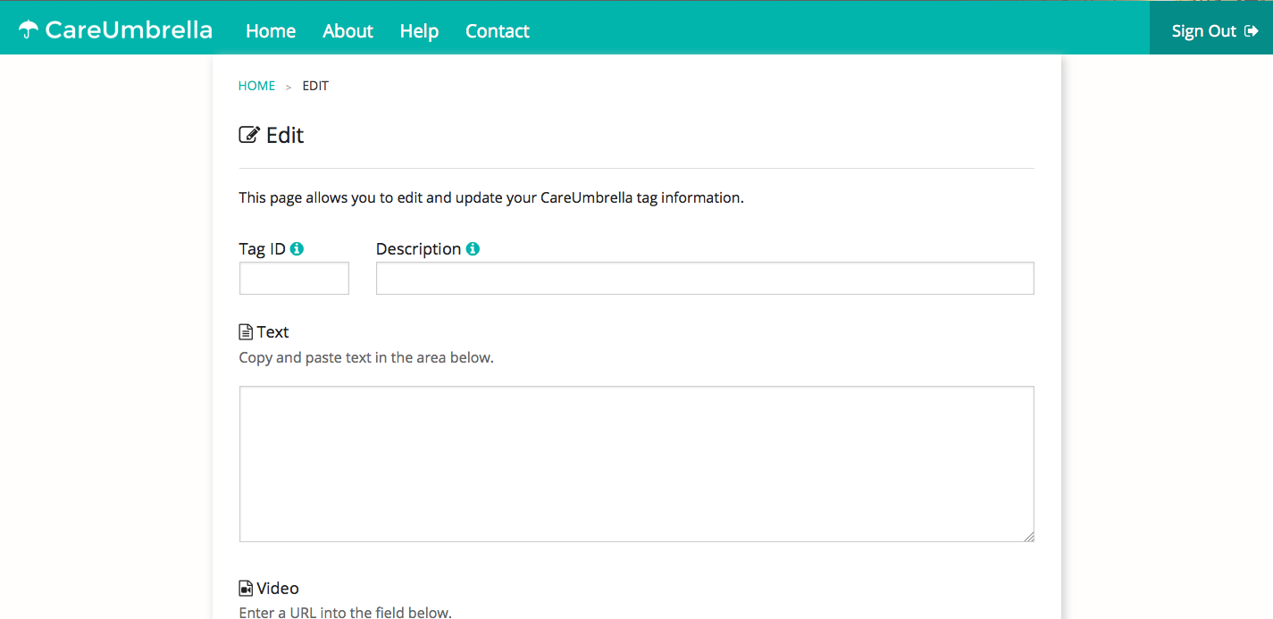Viewport: 1273px width, 619px height.
Task: Focus the Description input field
Action: click(705, 278)
